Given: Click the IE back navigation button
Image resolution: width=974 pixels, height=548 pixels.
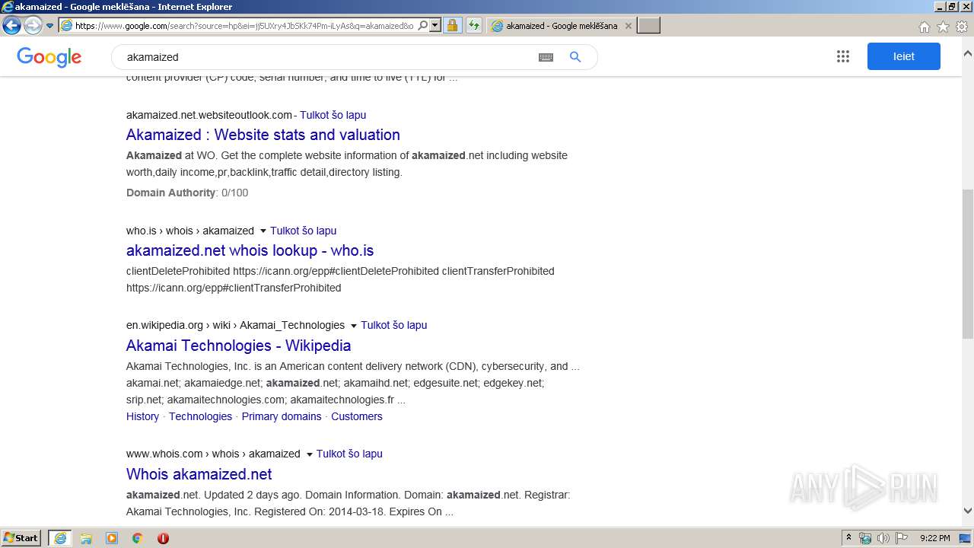Looking at the screenshot, I should pos(11,26).
